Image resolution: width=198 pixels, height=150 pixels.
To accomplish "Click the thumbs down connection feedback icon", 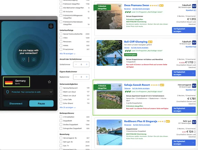I will (23, 59).
